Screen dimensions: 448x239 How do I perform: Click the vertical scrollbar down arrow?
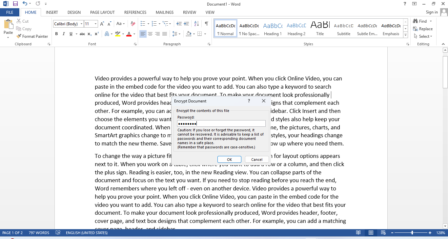point(445,226)
